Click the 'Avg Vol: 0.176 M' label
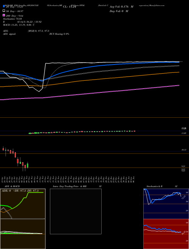Image resolution: width=189 pixels, height=249 pixels. 121,7
